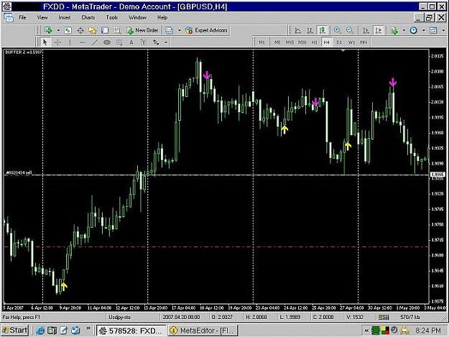
Task: Expand the dropdown arrow next to print icon
Action: (x=180, y=30)
